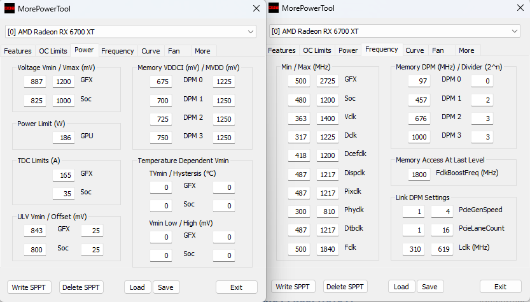The height and width of the screenshot is (302, 530).
Task: Open GPU selection dropdown in right window
Action: coord(394,31)
